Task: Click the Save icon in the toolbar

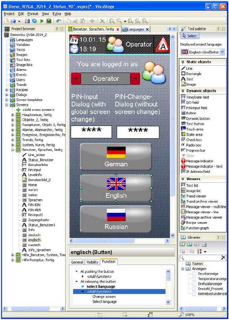Action: [27, 21]
